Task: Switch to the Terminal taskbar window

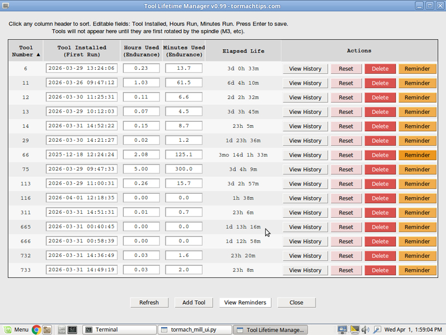Action: coord(119,329)
